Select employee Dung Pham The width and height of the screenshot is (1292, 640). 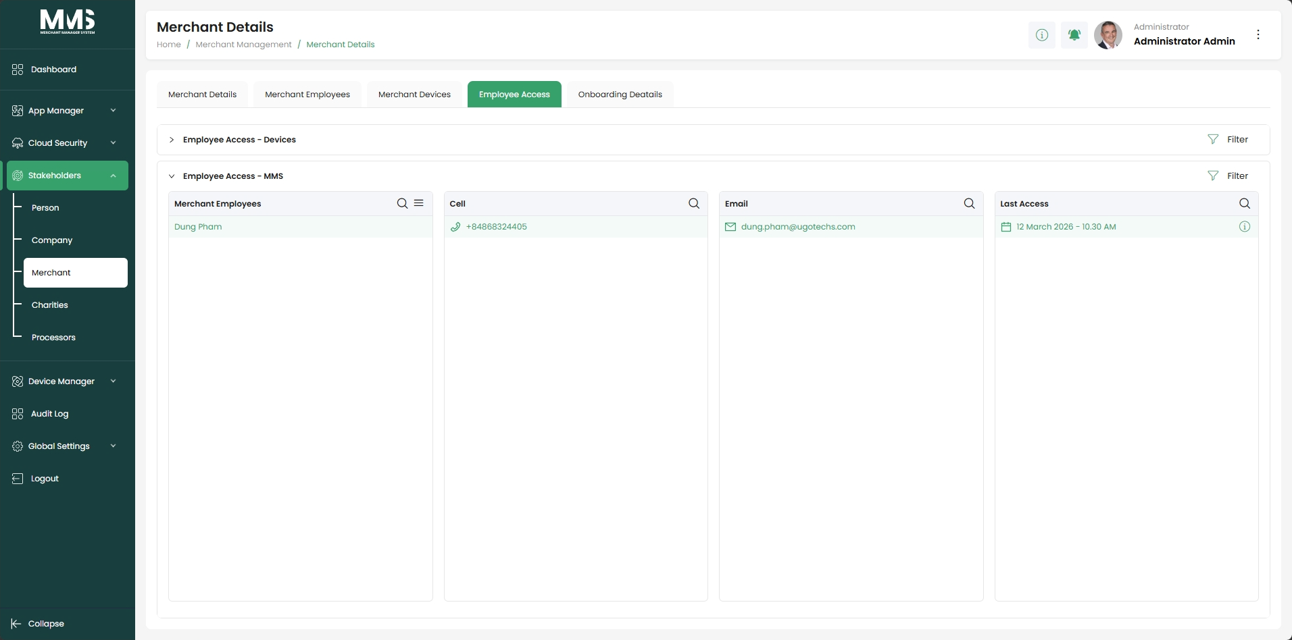pos(198,227)
